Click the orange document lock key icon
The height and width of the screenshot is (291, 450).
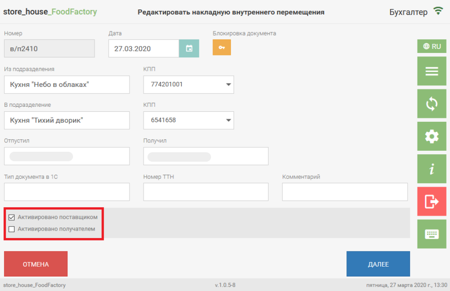pyautogui.click(x=221, y=47)
